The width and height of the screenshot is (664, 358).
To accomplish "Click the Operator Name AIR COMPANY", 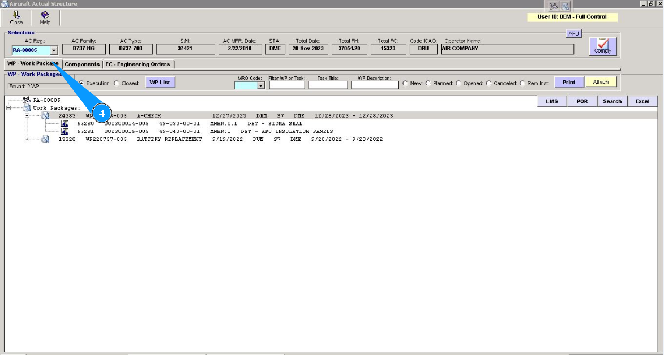I will (507, 49).
